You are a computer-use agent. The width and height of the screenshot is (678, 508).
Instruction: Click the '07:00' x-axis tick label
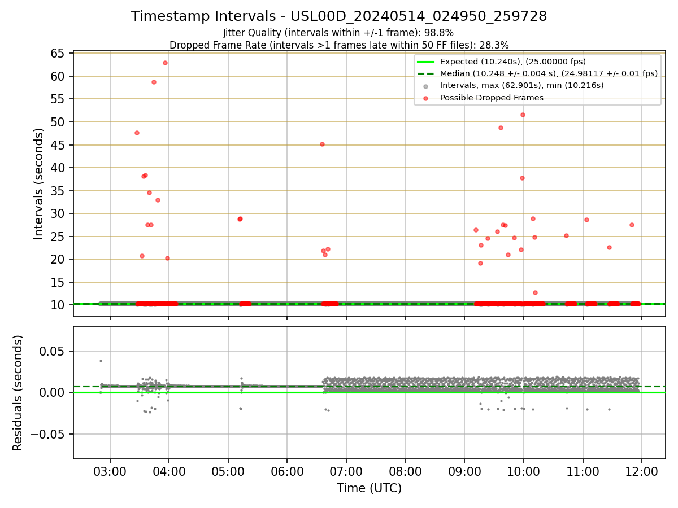point(346,471)
